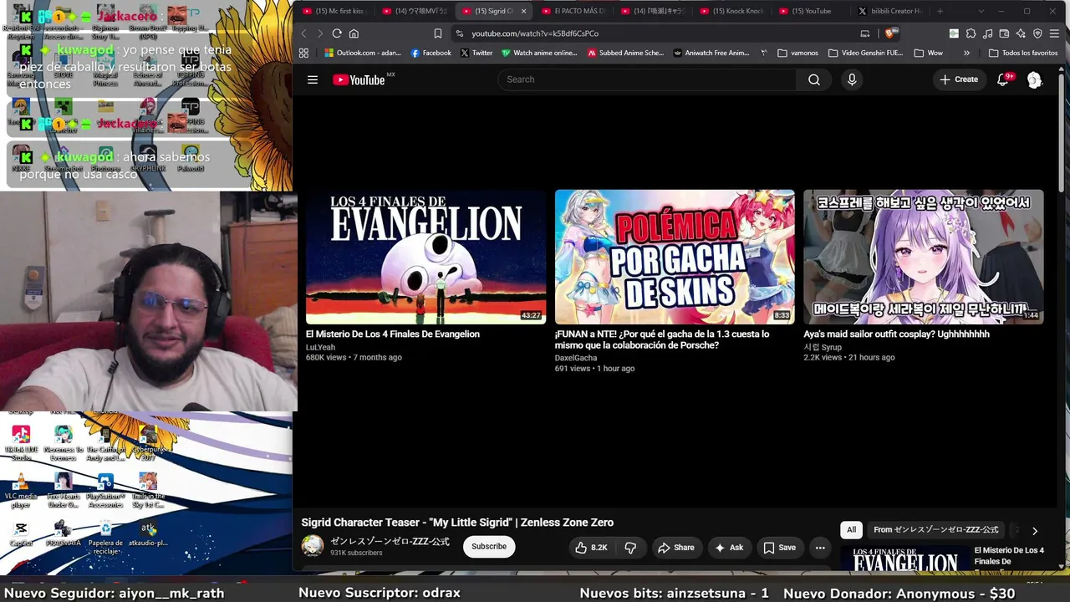This screenshot has height=602, width=1070.
Task: Open the Create menu on YouTube
Action: tap(959, 79)
